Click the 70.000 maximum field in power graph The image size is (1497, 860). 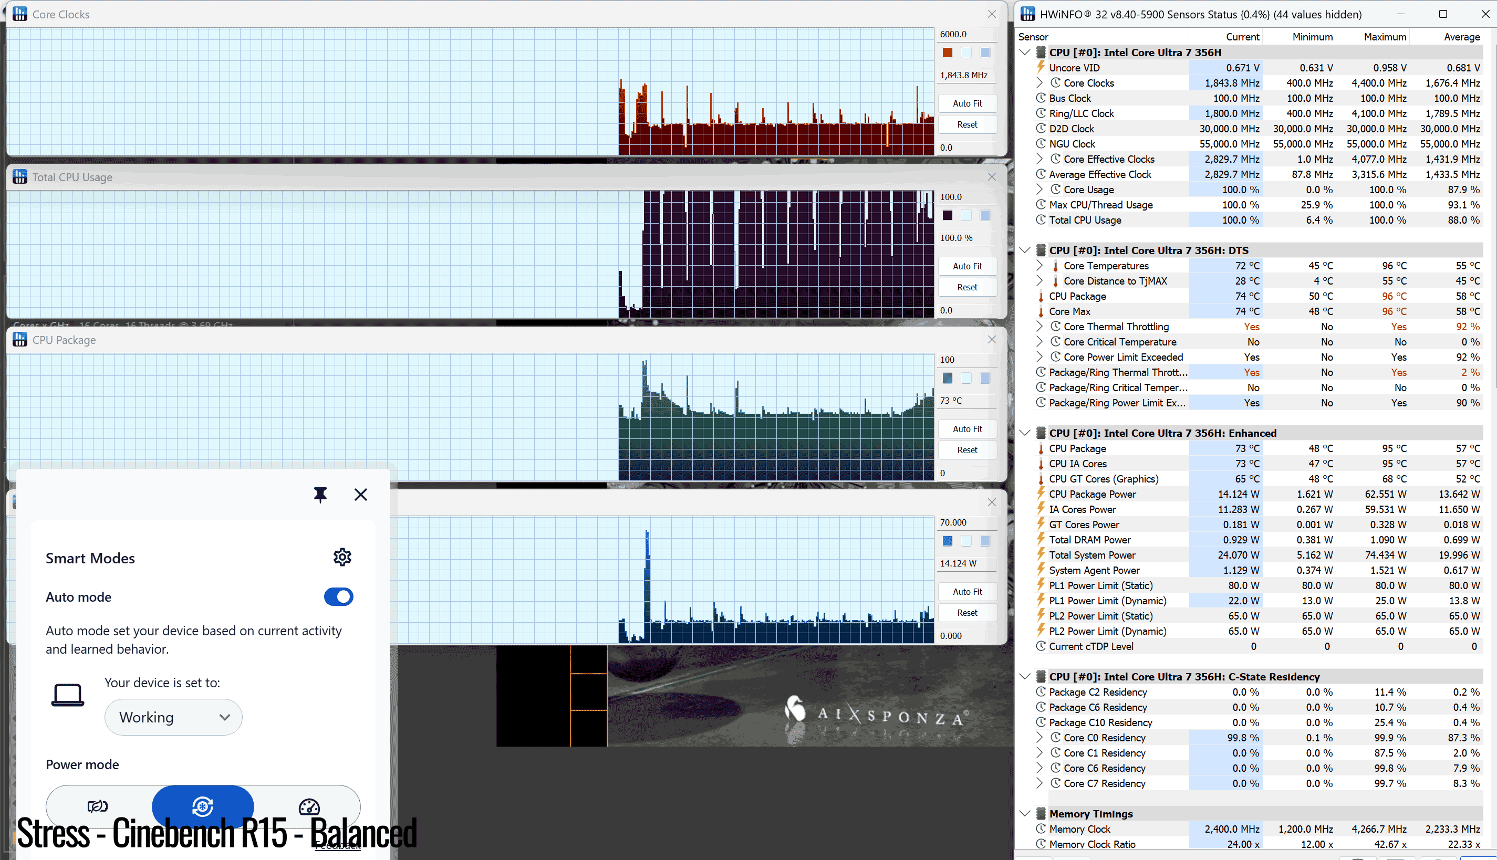pos(967,523)
